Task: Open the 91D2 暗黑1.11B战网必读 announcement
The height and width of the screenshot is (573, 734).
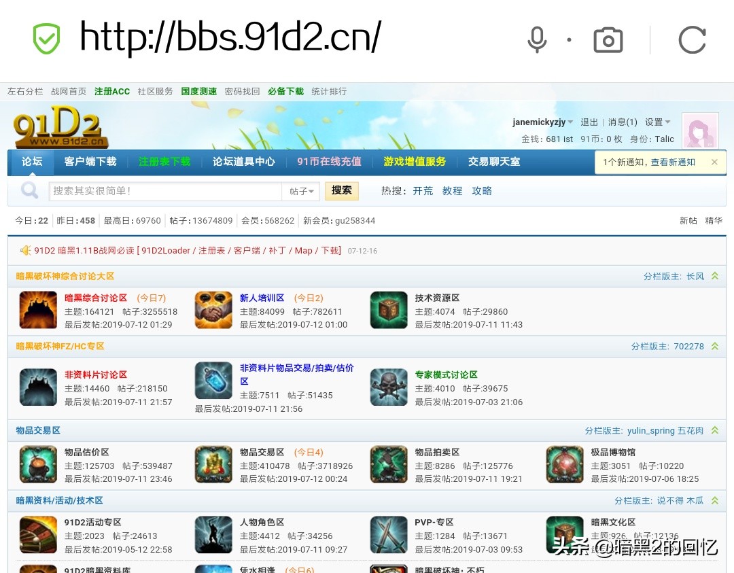Action: pyautogui.click(x=188, y=250)
